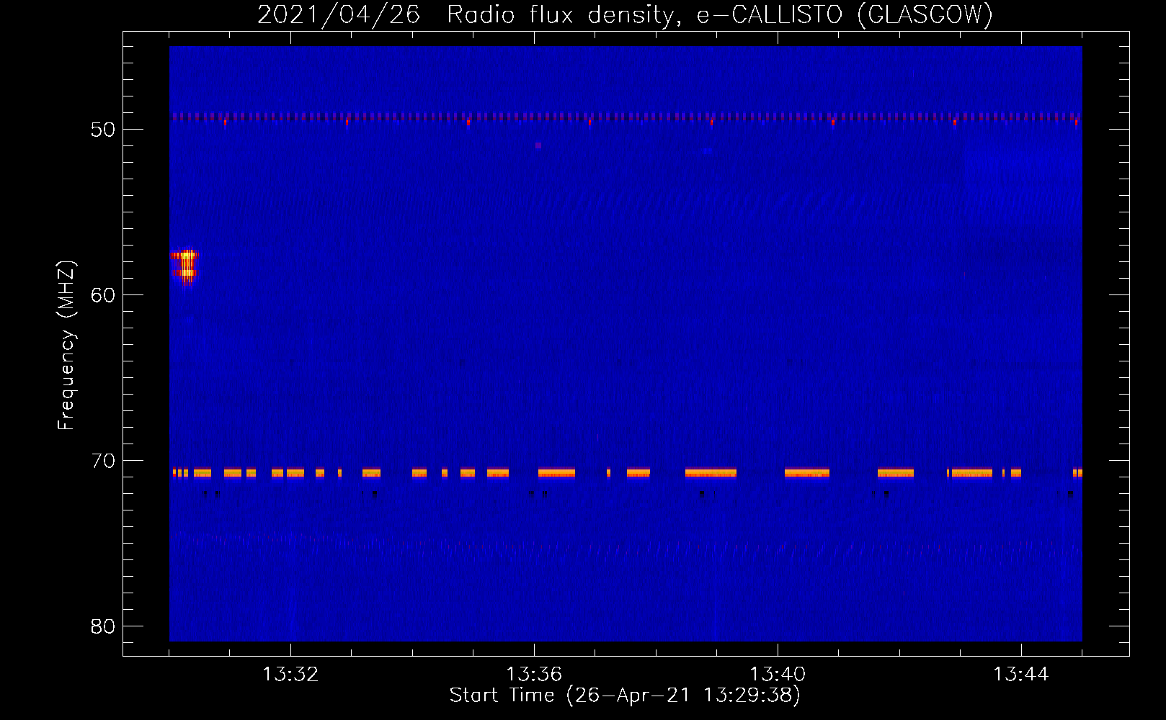Click the purple spot just below the 50 MHz dotted line
This screenshot has height=720, width=1166.
(x=538, y=145)
